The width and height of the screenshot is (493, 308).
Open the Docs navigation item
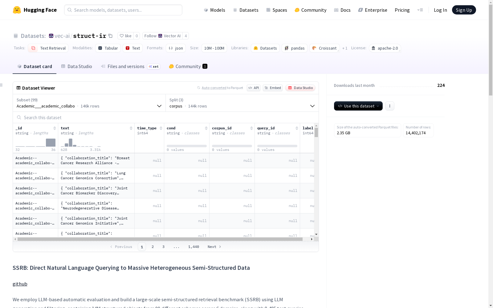(x=342, y=10)
